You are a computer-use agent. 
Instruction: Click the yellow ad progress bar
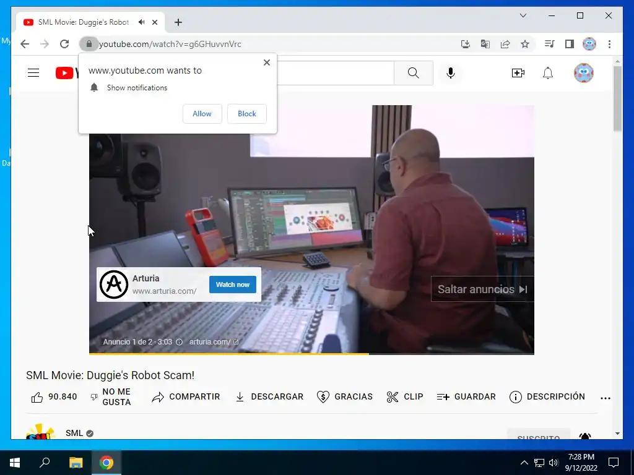click(x=229, y=354)
